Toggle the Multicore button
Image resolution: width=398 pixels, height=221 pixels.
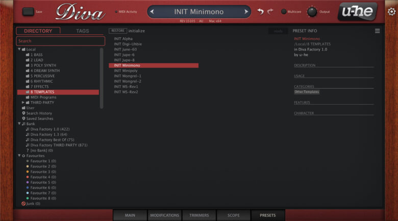point(284,11)
